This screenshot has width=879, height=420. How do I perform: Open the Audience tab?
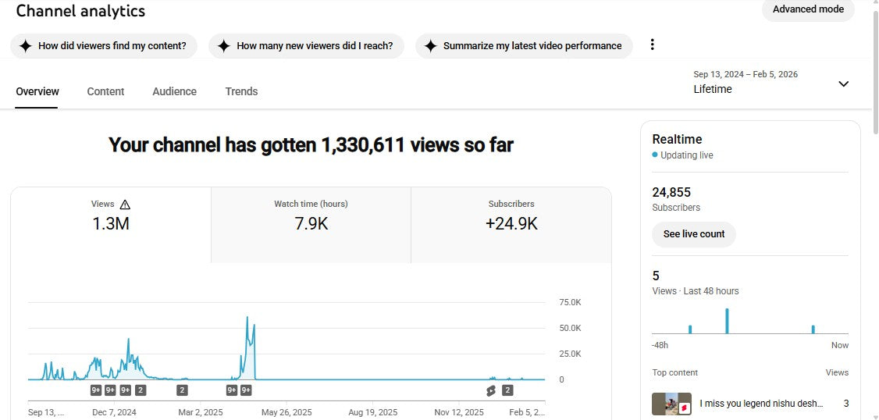(x=174, y=91)
